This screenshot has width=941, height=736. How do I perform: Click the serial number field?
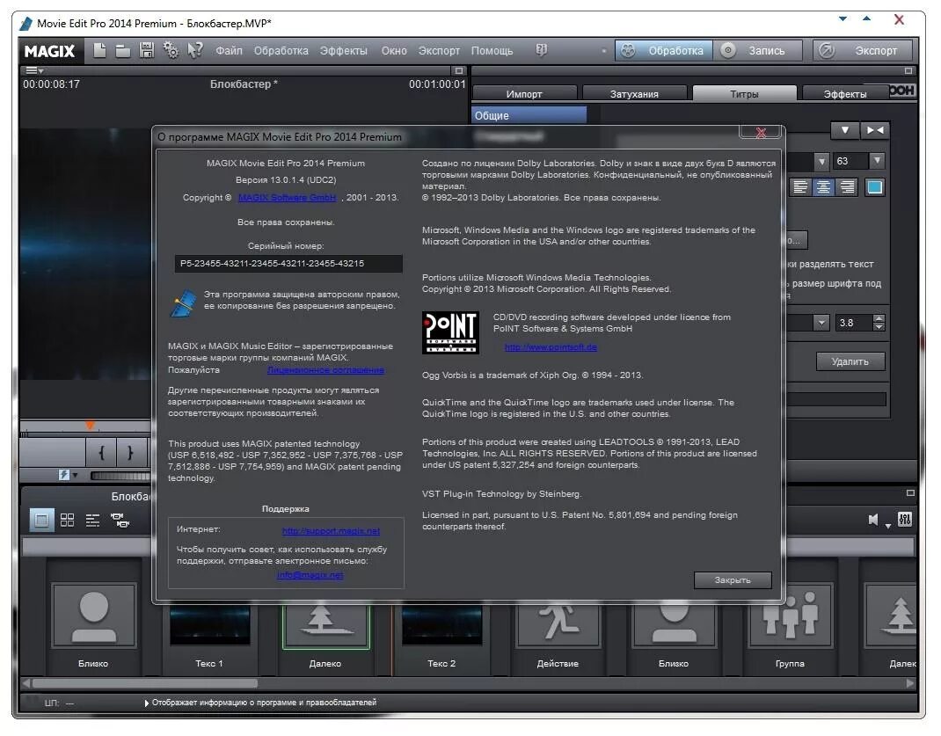click(x=288, y=263)
